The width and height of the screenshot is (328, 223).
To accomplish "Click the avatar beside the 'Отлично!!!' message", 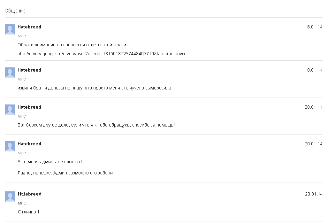I will click(10, 196).
